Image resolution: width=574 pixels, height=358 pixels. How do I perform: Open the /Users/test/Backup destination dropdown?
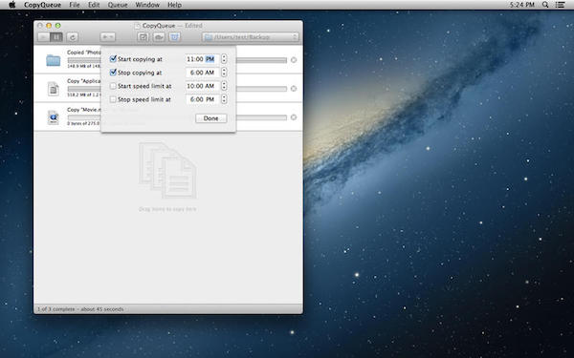pos(251,37)
